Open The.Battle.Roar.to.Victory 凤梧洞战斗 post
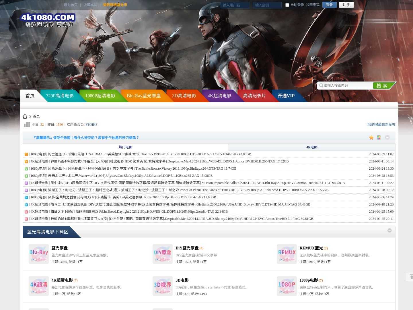The image size is (413, 310). pos(133,168)
